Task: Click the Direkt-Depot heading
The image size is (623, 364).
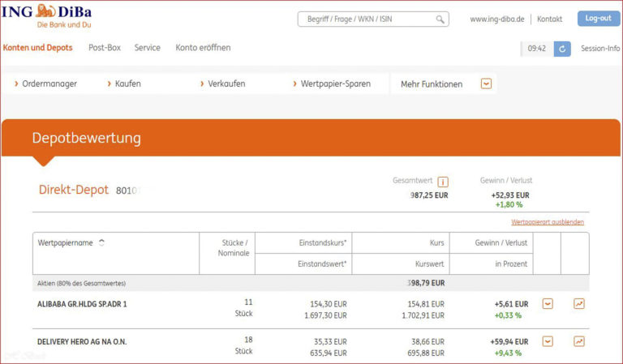Action: [x=74, y=190]
